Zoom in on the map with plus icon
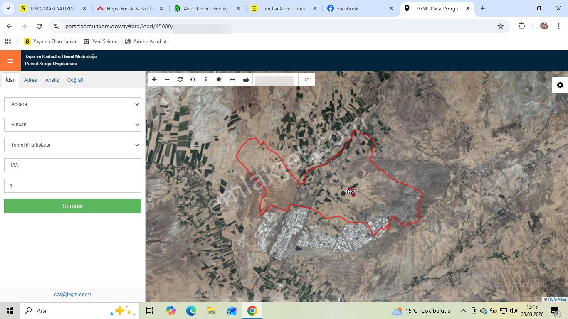 pos(154,79)
